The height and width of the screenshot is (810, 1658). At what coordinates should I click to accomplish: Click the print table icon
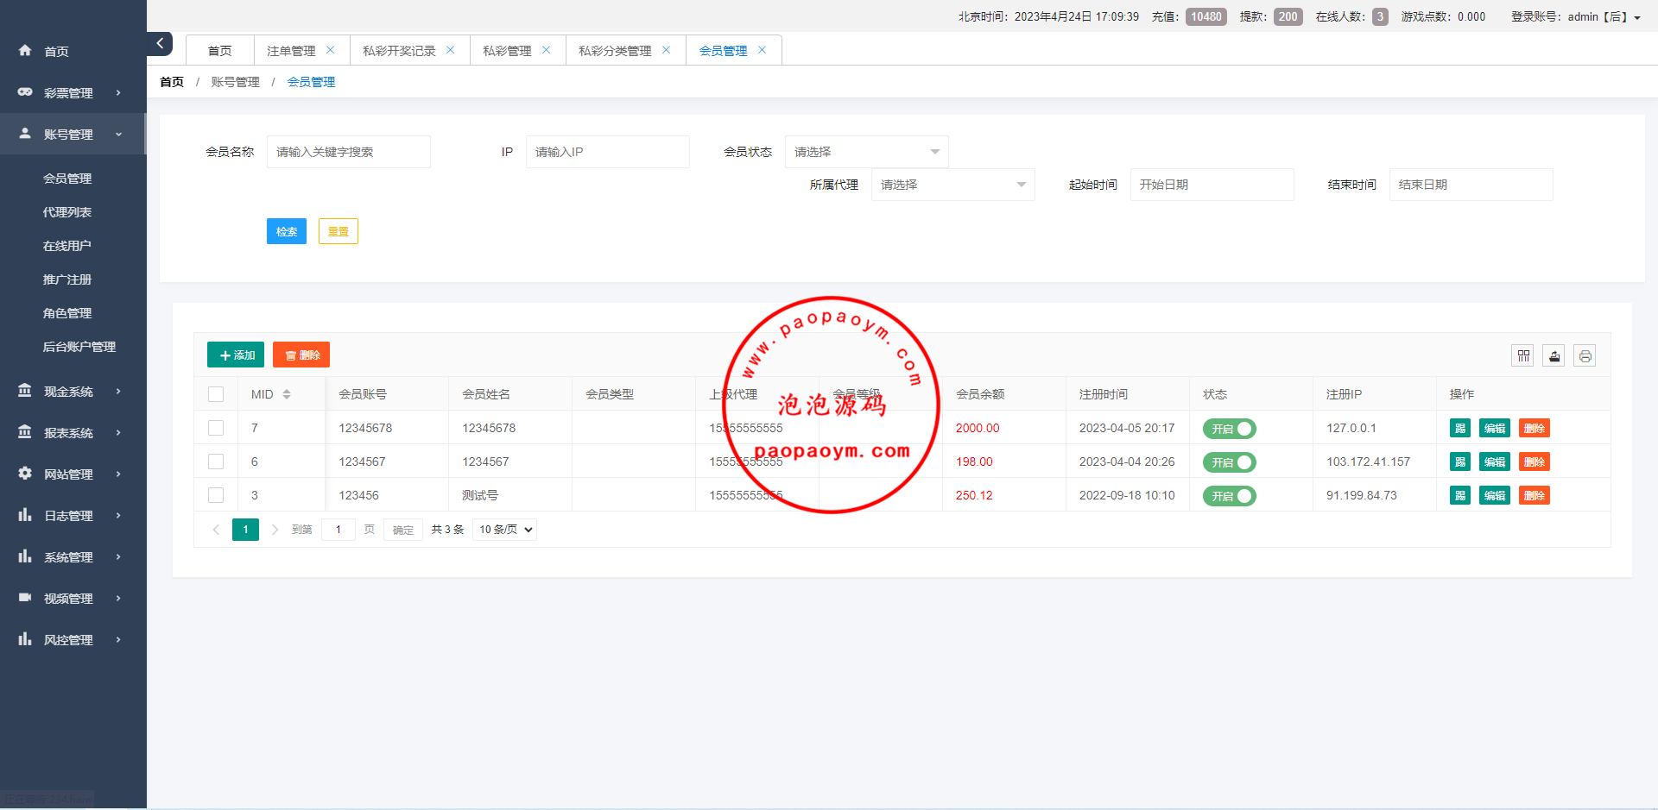coord(1585,355)
